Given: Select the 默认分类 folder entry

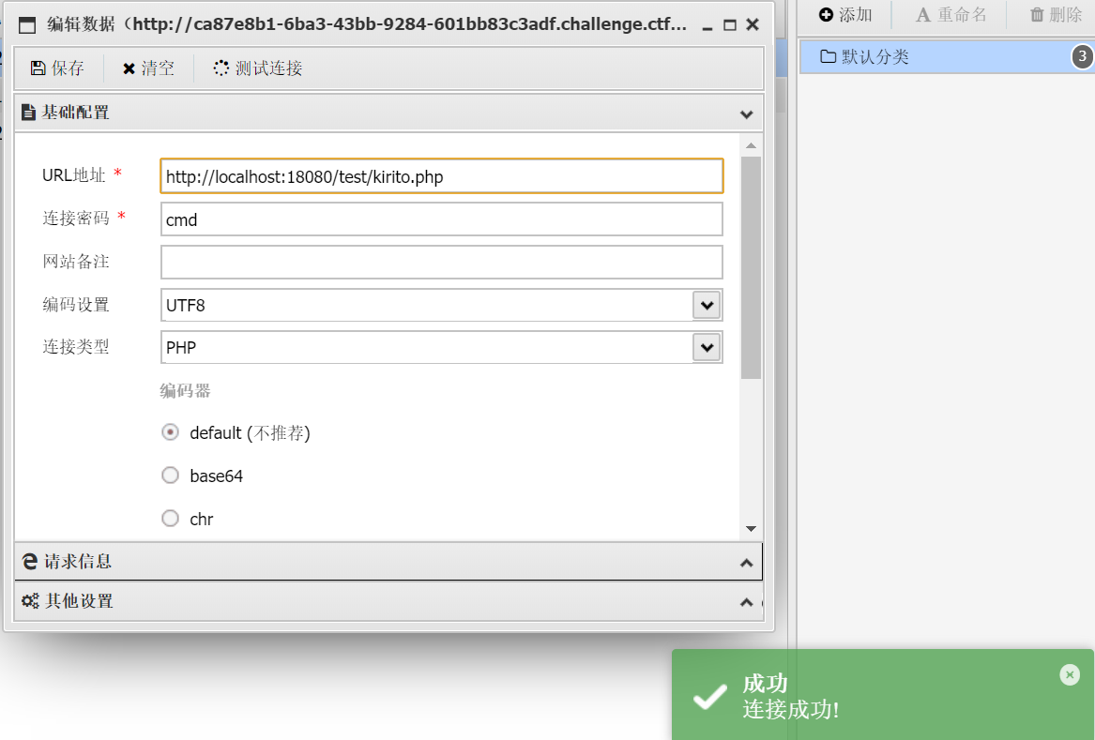Looking at the screenshot, I should [x=947, y=56].
